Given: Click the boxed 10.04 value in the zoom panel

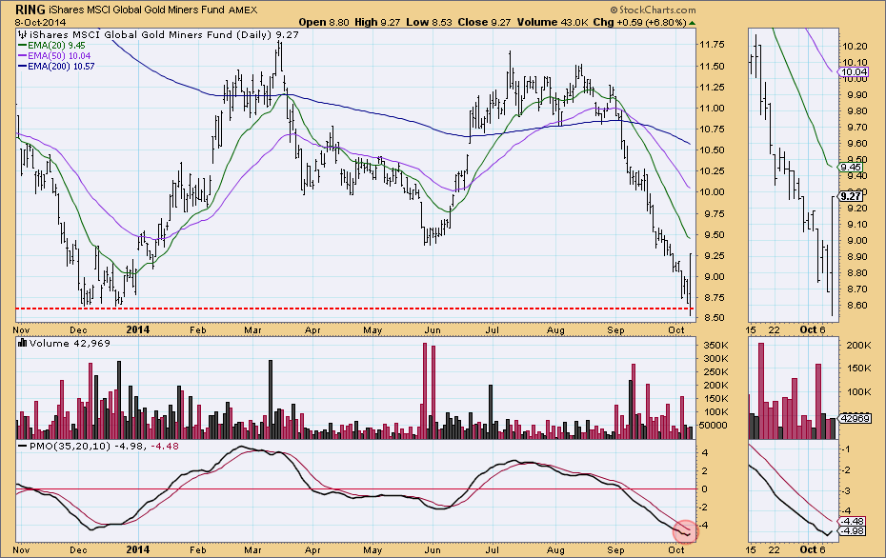Looking at the screenshot, I should [854, 71].
